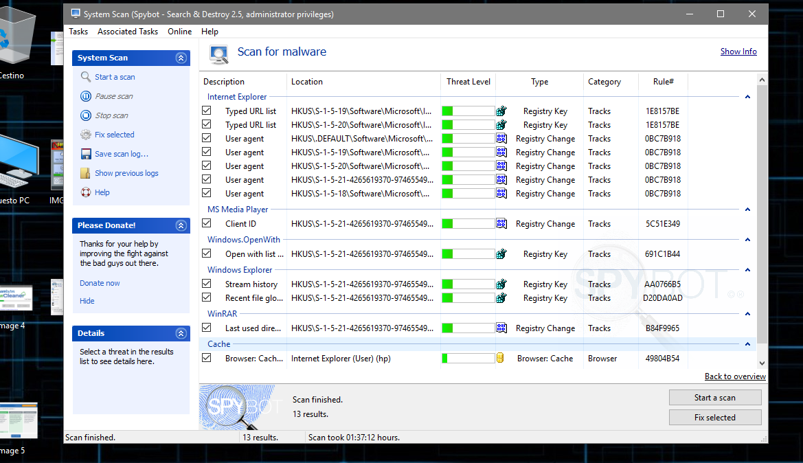Click threat level bar of Browser: Cache row

(468, 358)
